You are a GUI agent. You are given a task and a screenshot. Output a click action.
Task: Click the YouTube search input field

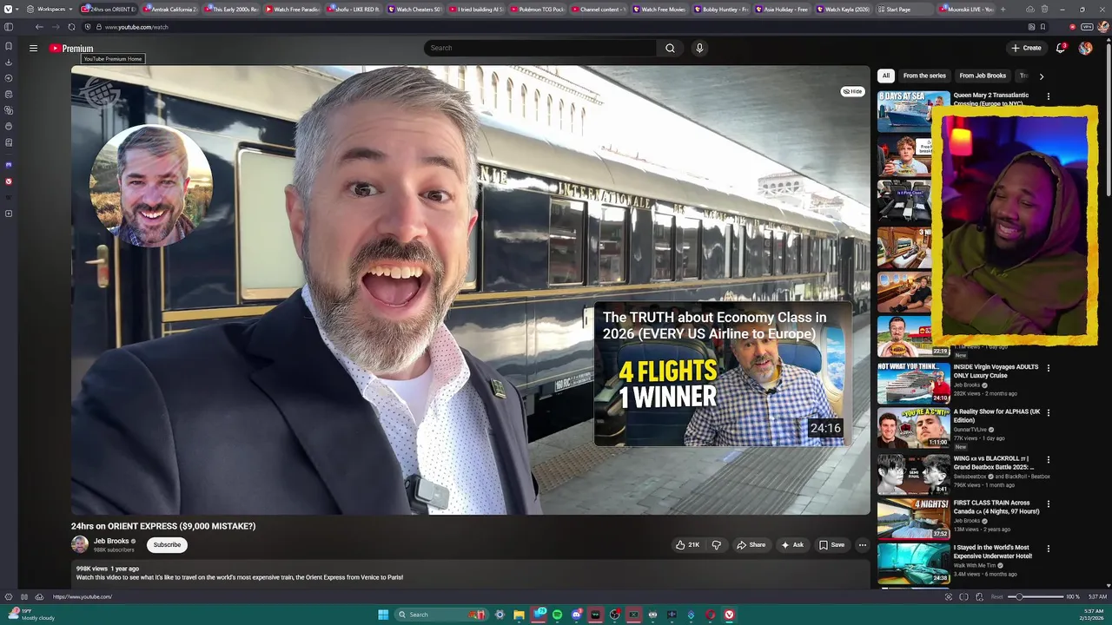tap(539, 48)
